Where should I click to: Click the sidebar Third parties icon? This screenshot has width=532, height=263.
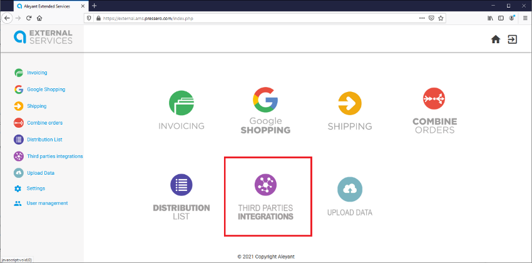pos(19,157)
